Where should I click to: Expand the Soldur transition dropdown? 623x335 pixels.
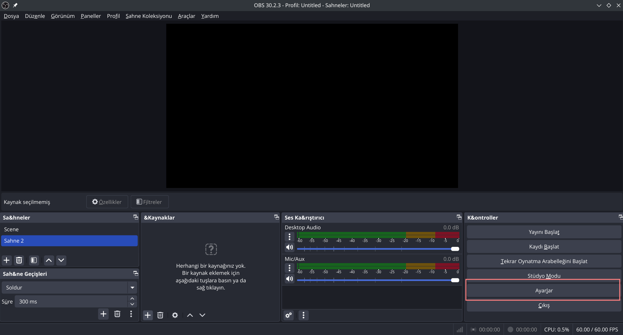[132, 288]
